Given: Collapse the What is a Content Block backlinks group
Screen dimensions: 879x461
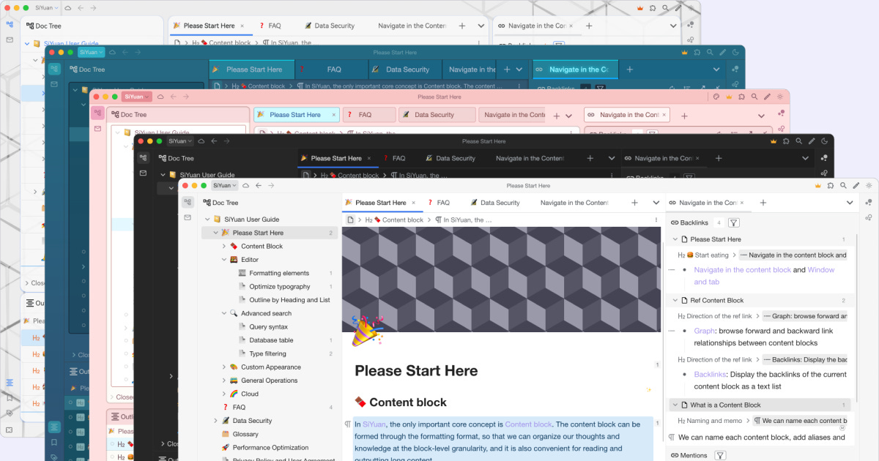Looking at the screenshot, I should 675,405.
